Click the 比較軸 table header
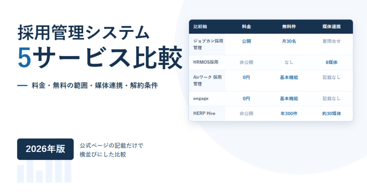This screenshot has height=193, width=367. click(200, 27)
